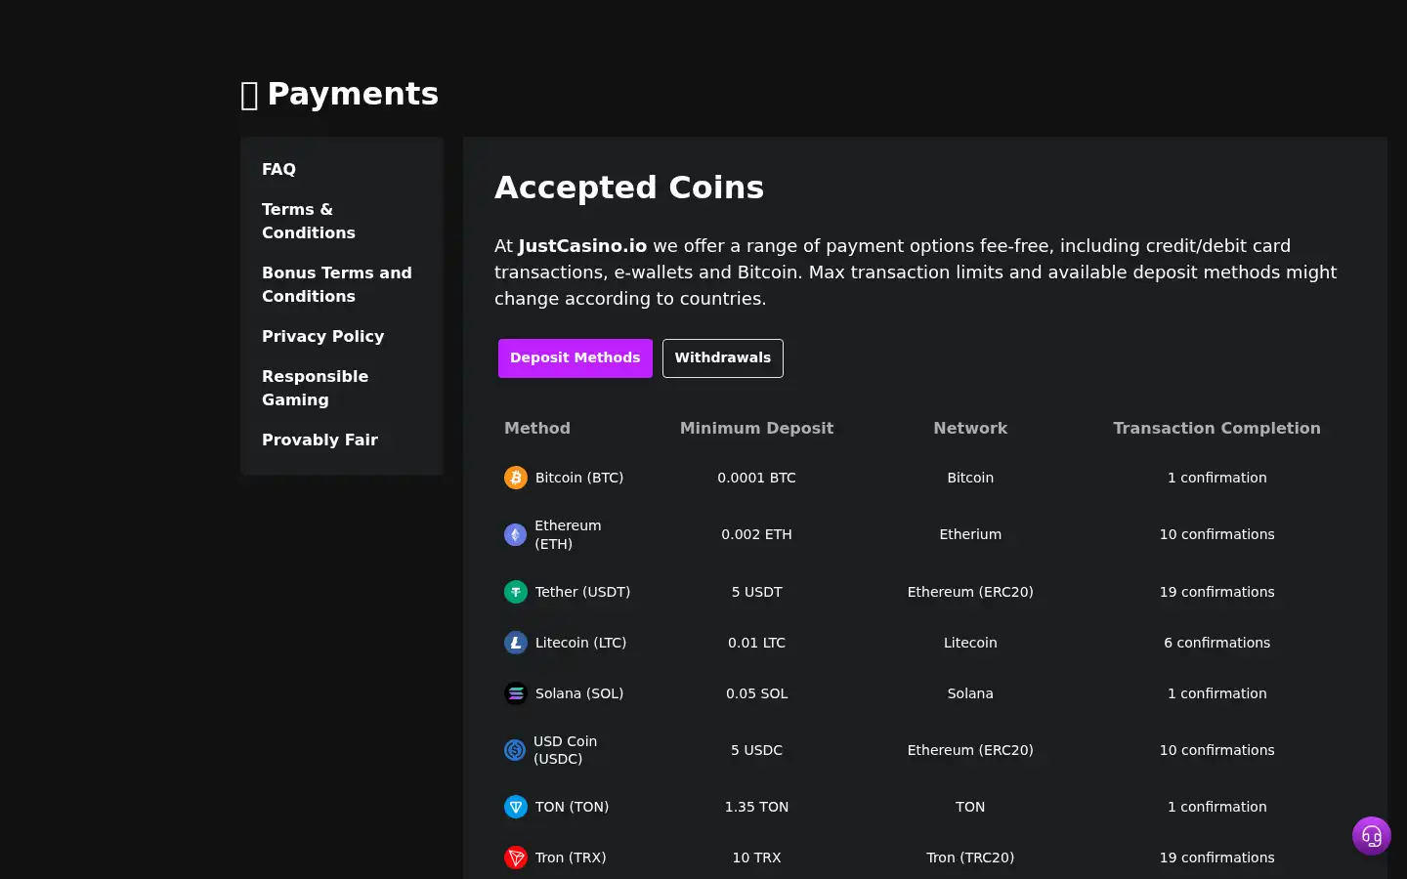Click the 5 USDT minimum deposit

point(757,592)
